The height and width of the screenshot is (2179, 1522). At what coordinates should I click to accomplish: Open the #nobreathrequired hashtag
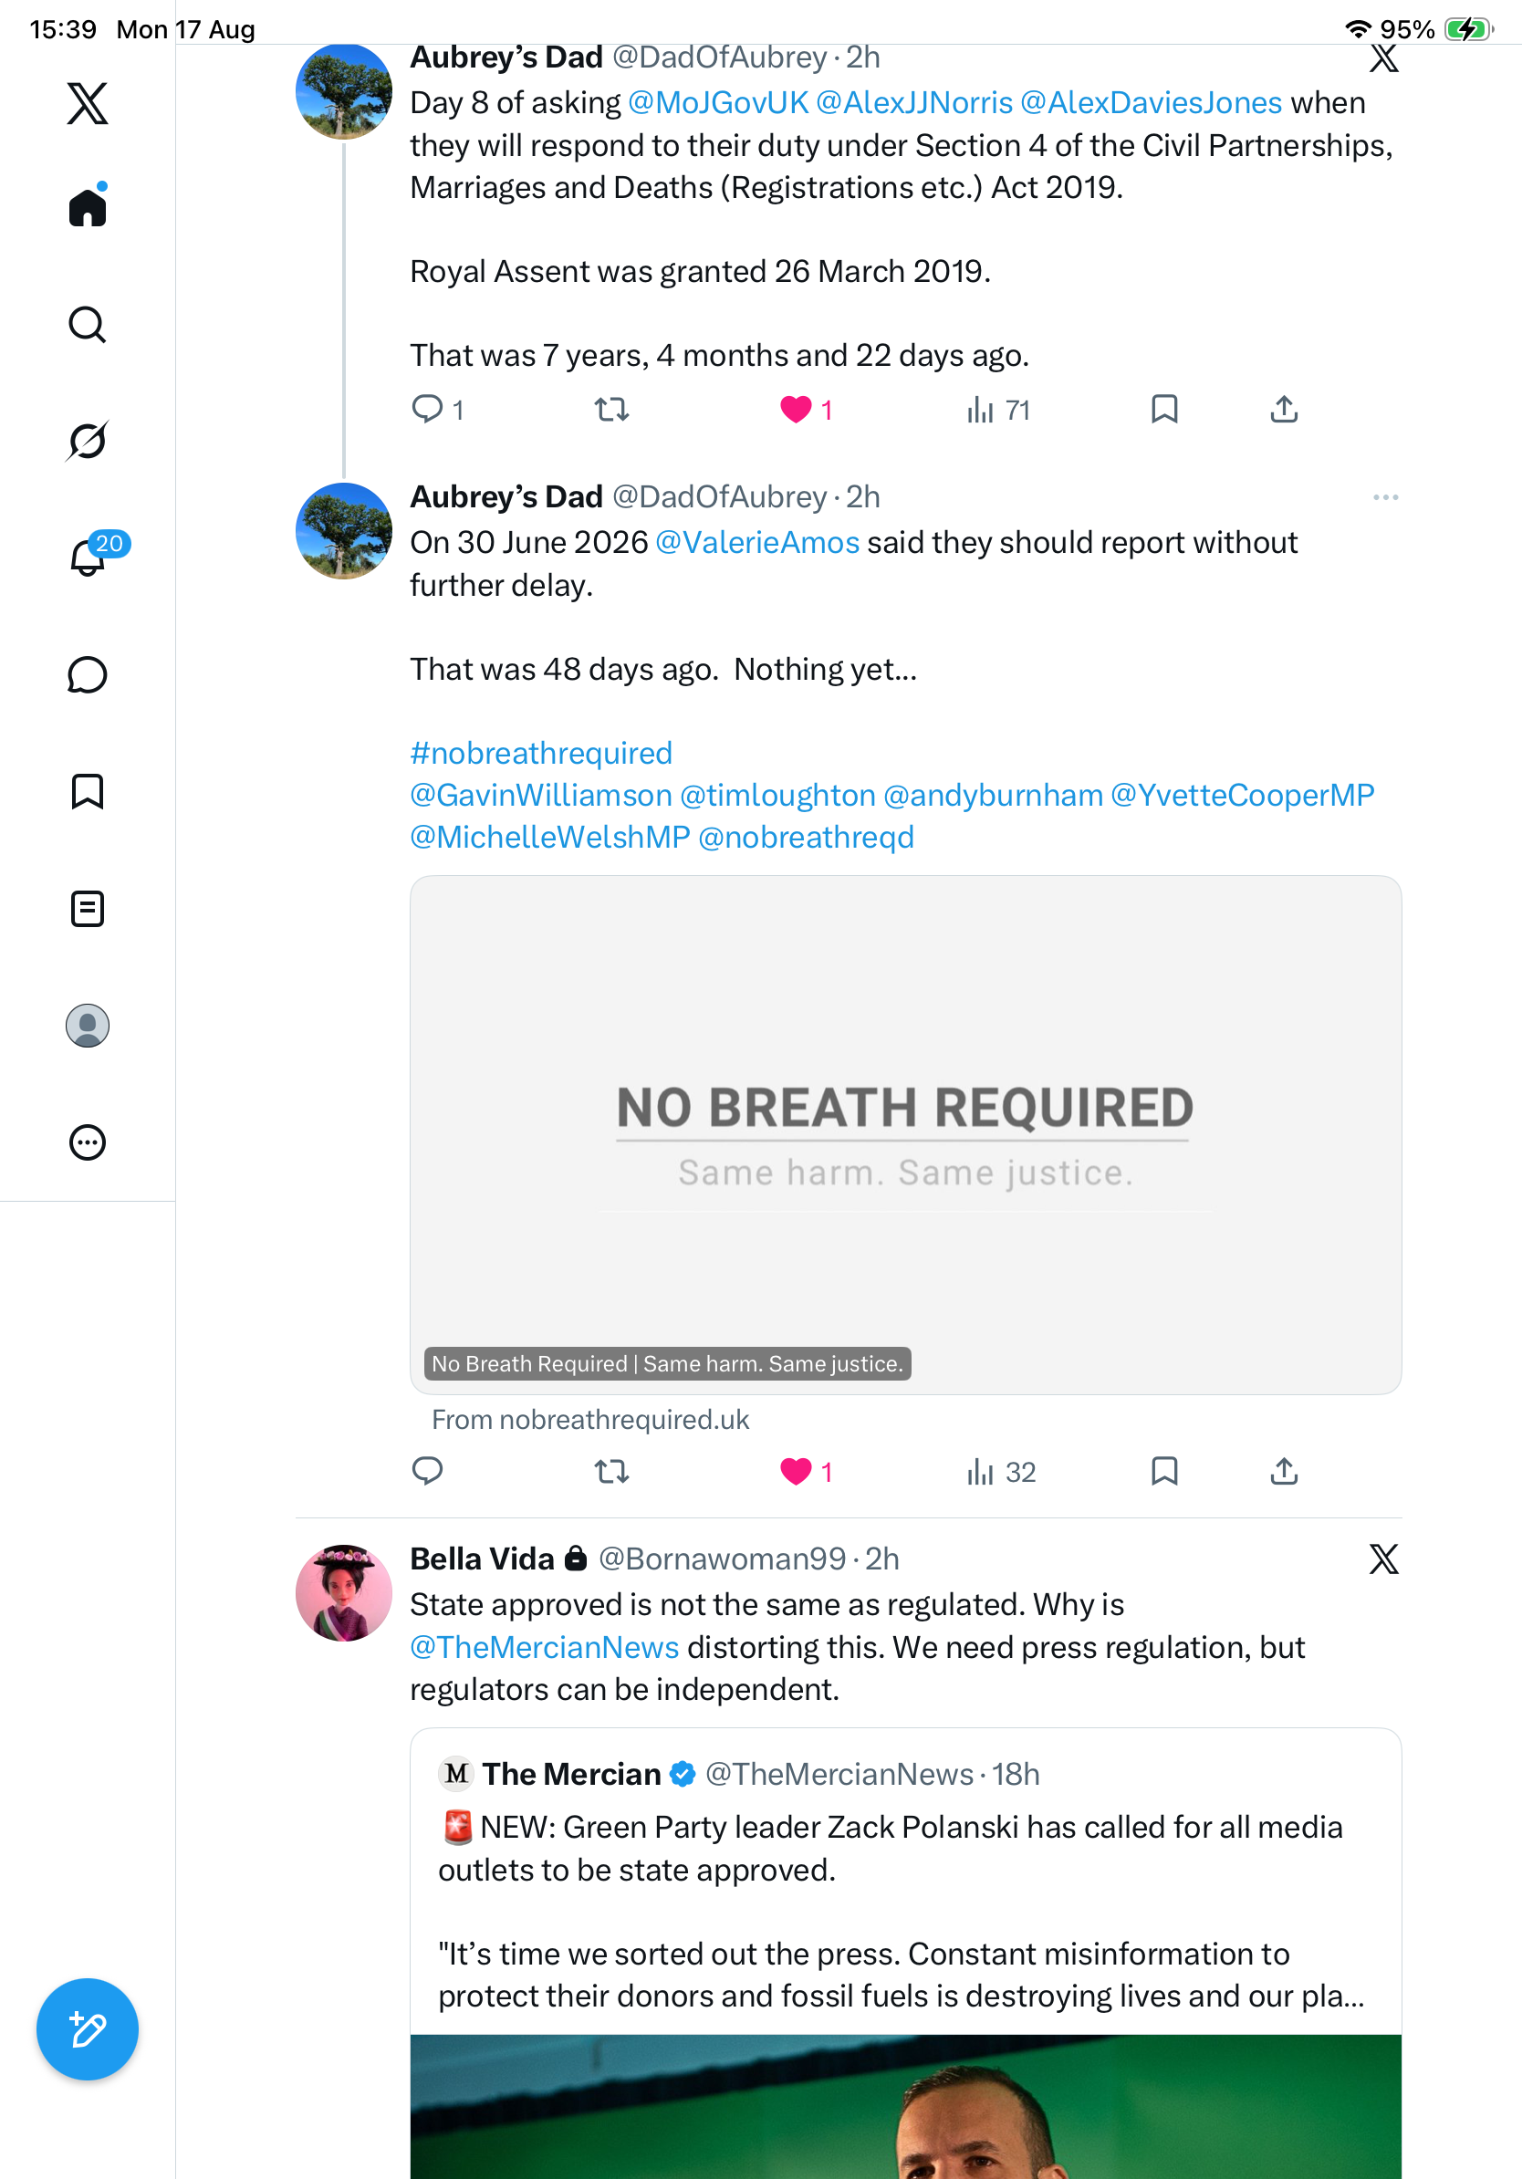point(541,753)
